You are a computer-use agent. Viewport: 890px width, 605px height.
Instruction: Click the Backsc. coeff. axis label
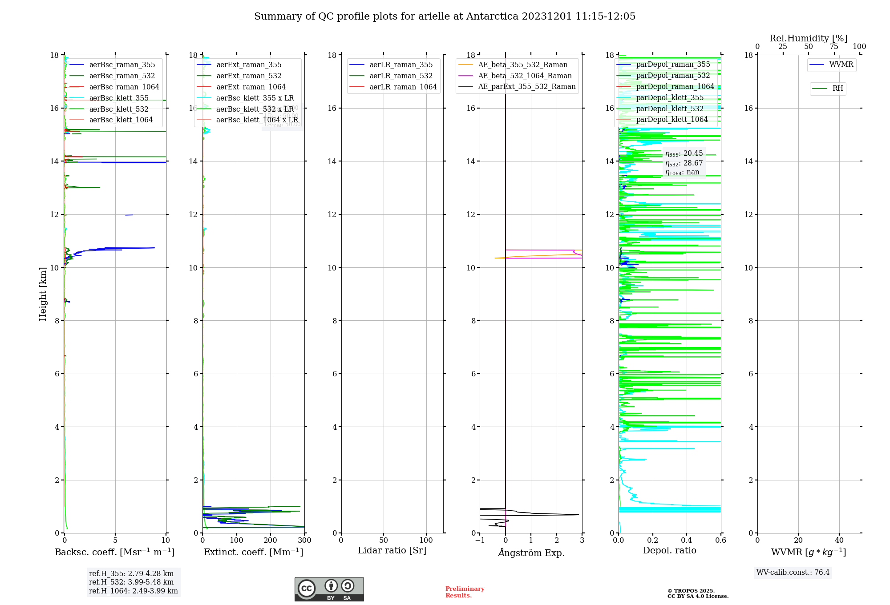pos(115,552)
